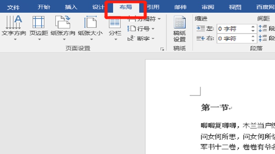Increase left indent with up stepper arrow
This screenshot has height=154, width=275.
click(253, 27)
